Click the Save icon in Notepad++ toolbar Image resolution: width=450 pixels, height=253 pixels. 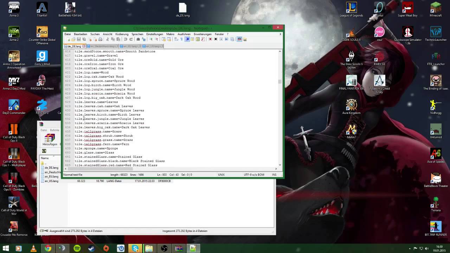pyautogui.click(x=79, y=39)
